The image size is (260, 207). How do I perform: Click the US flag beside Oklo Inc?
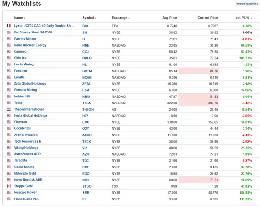[x=9, y=58]
